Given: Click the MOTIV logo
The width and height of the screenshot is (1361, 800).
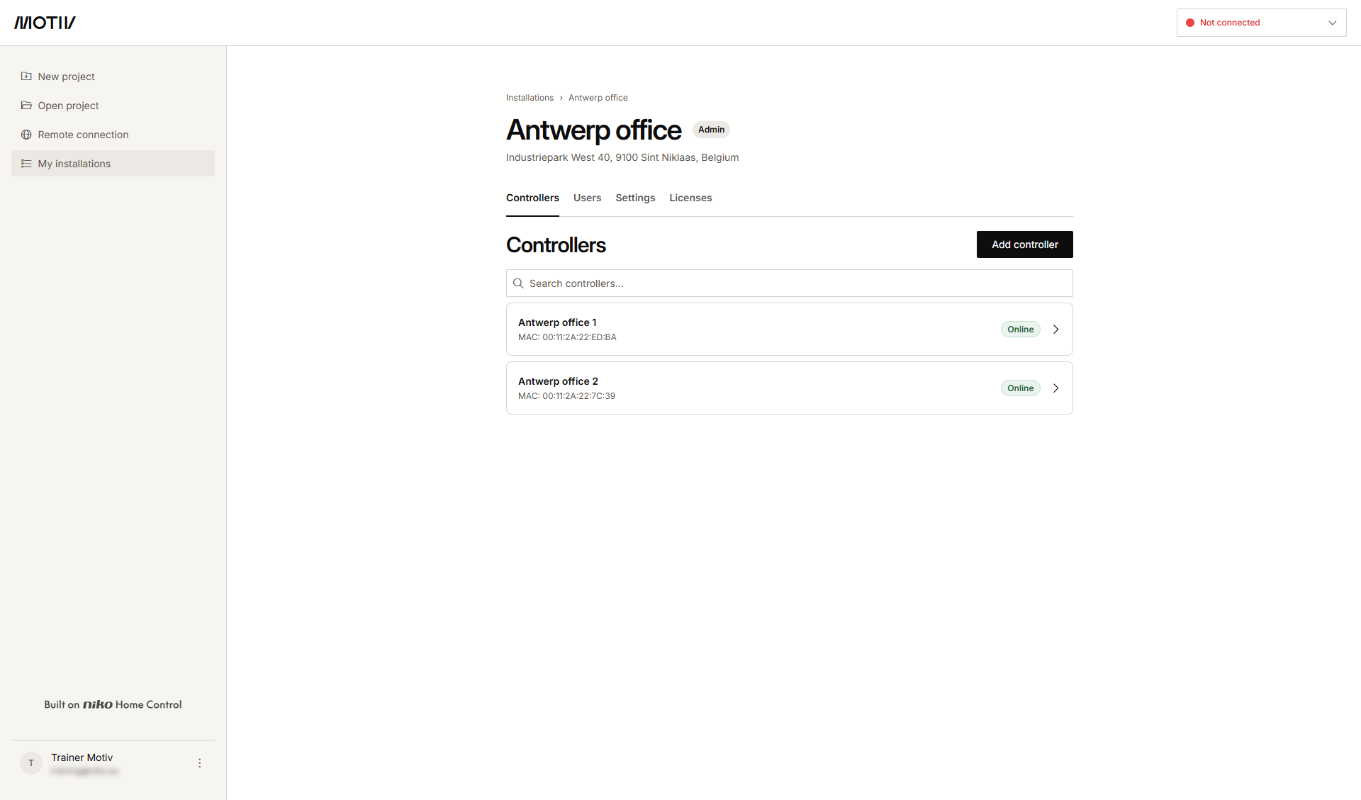Looking at the screenshot, I should click(45, 23).
